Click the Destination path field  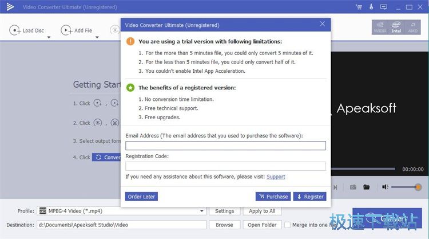[121, 225]
